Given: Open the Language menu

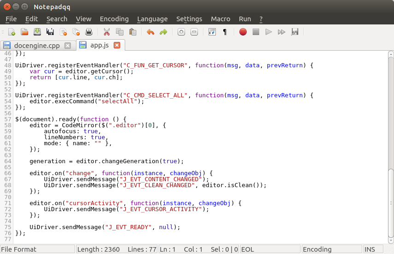Looking at the screenshot, I should (152, 19).
